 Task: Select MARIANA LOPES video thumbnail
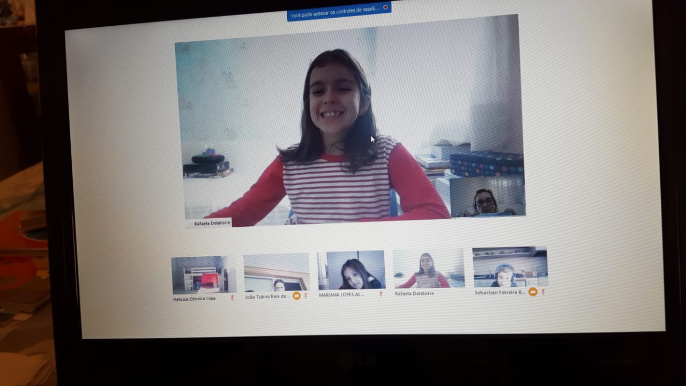coord(351,270)
